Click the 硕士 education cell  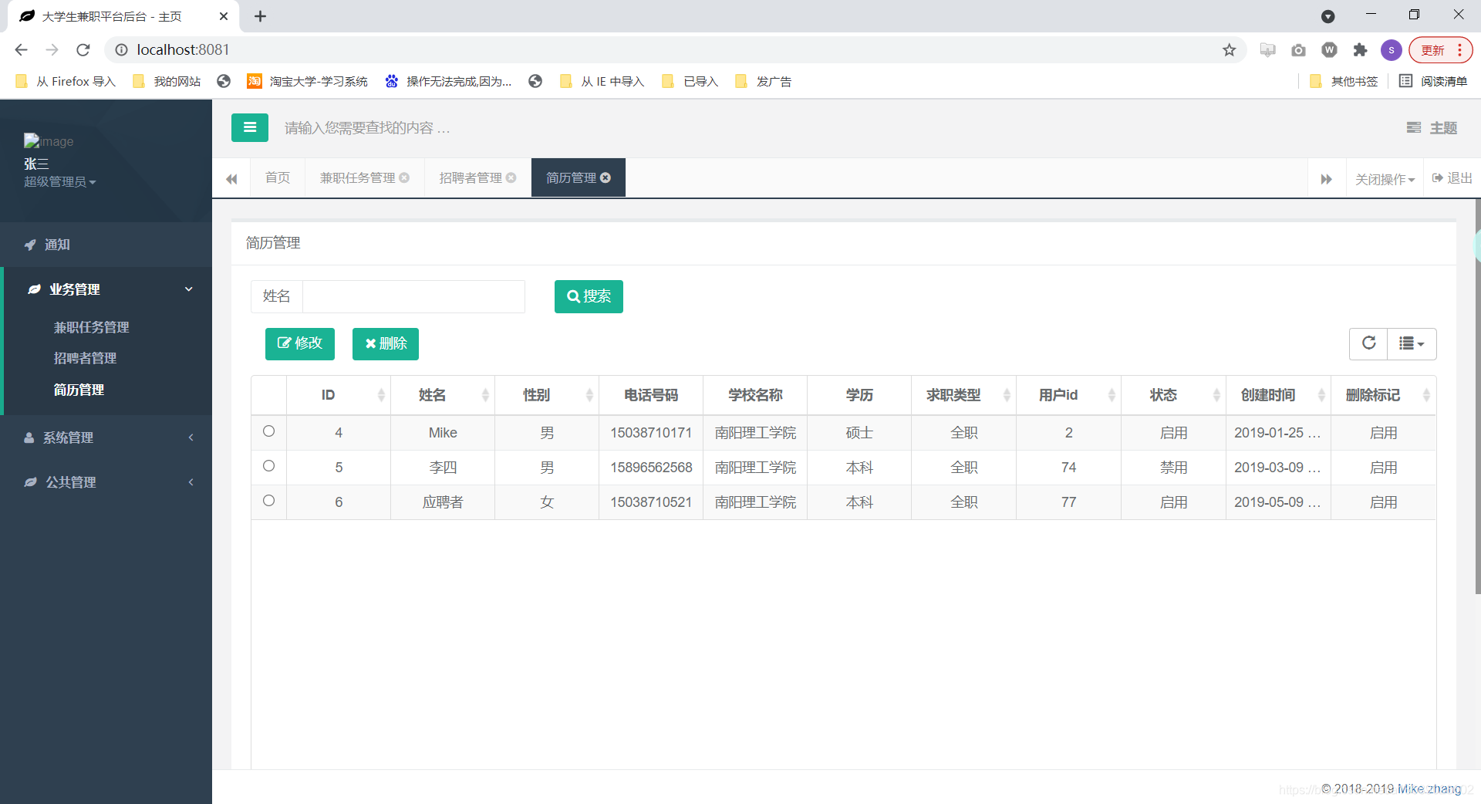859,433
